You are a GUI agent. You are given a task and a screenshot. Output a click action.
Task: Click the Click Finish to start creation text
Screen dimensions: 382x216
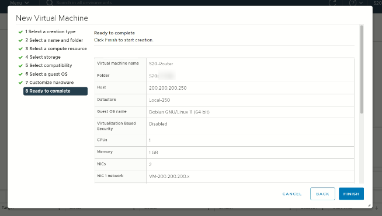point(123,40)
